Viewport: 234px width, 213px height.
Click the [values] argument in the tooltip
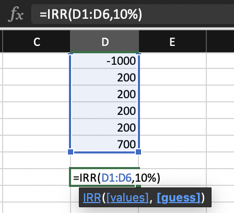tap(127, 198)
